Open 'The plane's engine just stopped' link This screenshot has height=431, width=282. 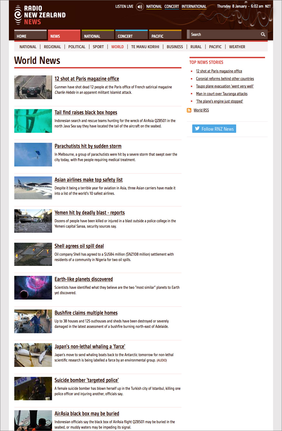pos(220,101)
